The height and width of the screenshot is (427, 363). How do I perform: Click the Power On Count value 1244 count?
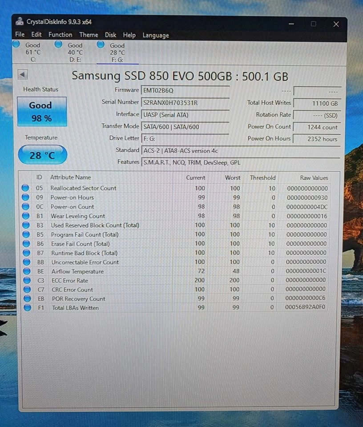click(x=317, y=127)
